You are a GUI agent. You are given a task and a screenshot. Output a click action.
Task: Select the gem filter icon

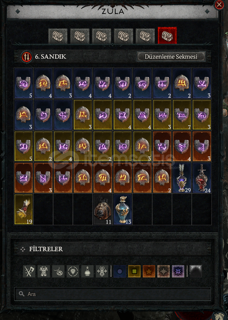tap(73, 271)
